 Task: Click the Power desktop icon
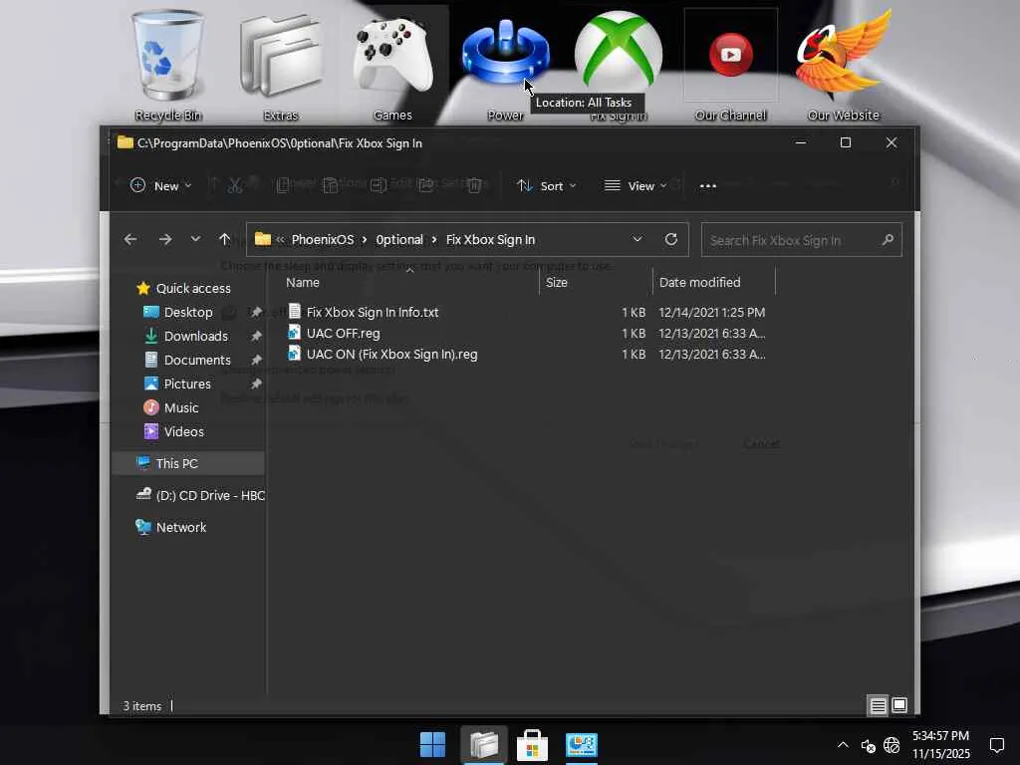[x=505, y=65]
